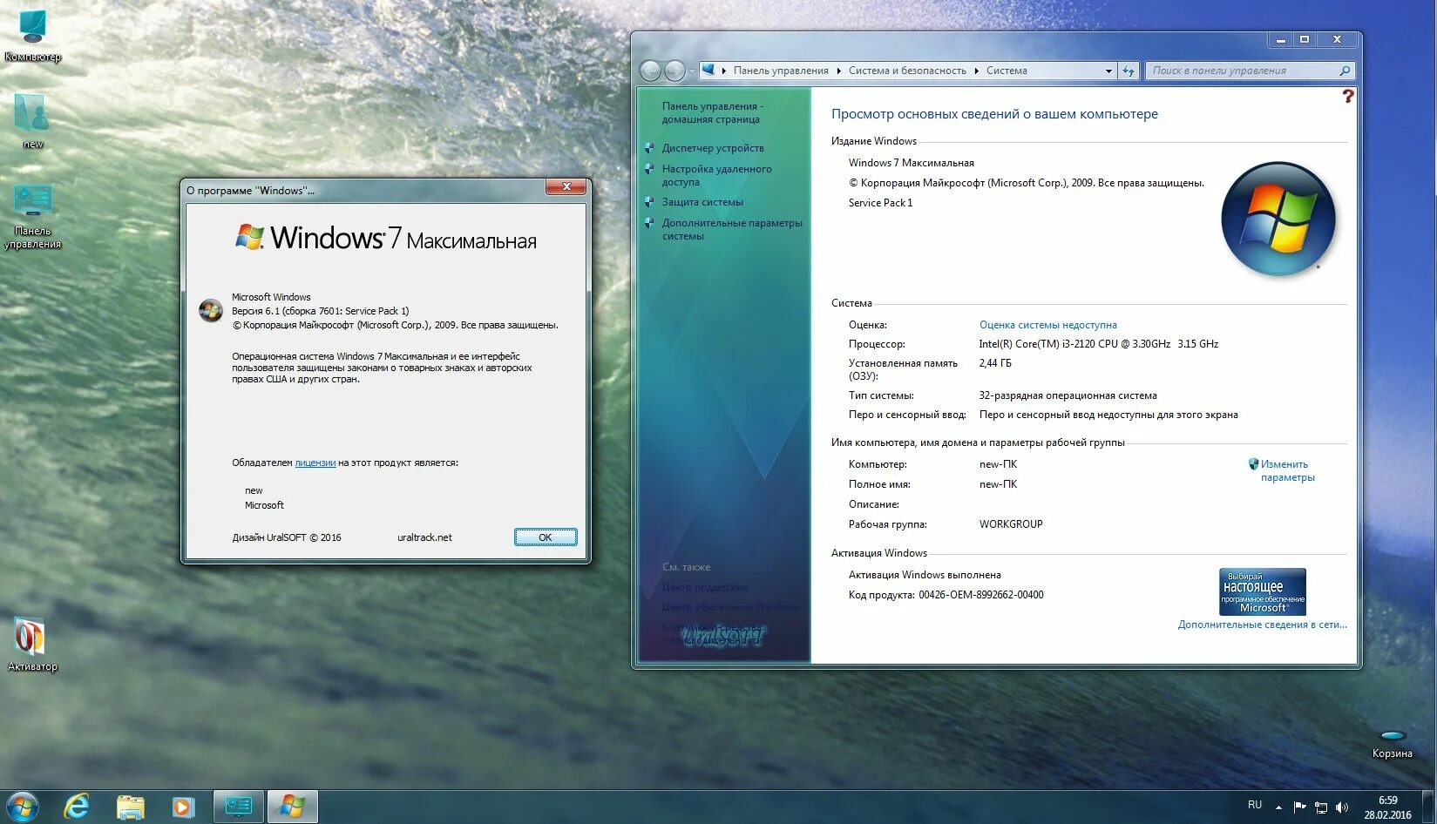Image resolution: width=1437 pixels, height=824 pixels.
Task: Click the shield icon beside Защита системы
Action: click(649, 202)
